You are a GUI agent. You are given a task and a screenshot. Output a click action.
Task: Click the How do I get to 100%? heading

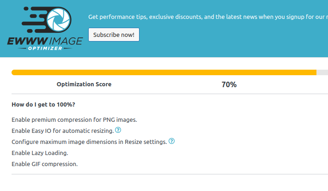click(43, 104)
